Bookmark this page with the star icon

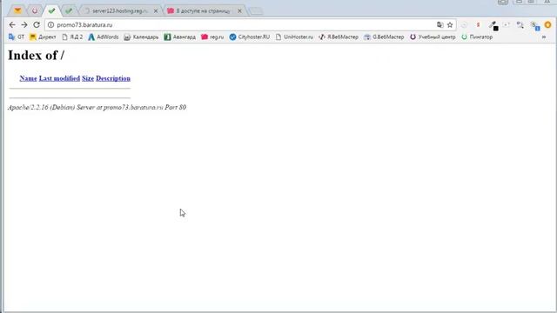tap(450, 25)
